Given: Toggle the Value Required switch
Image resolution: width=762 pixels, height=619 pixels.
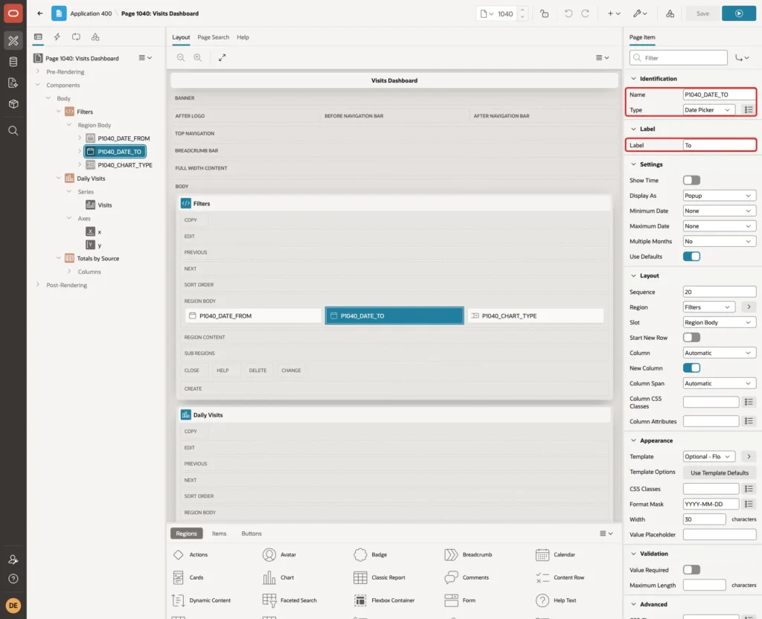Looking at the screenshot, I should click(691, 570).
